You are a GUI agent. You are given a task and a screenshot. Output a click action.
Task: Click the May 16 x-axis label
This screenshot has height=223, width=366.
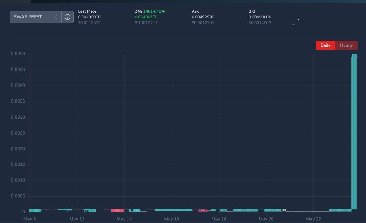point(172,219)
